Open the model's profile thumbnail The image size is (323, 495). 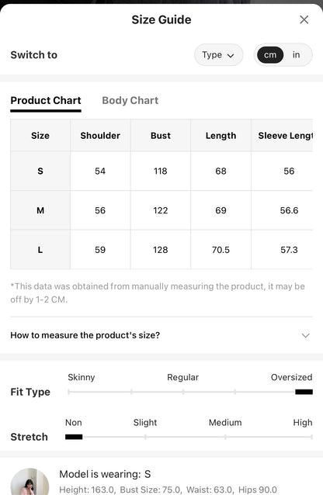click(30, 482)
